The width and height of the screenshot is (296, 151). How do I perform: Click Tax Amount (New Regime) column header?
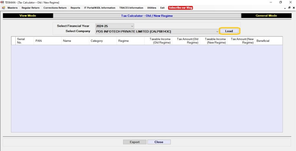pos(241,41)
